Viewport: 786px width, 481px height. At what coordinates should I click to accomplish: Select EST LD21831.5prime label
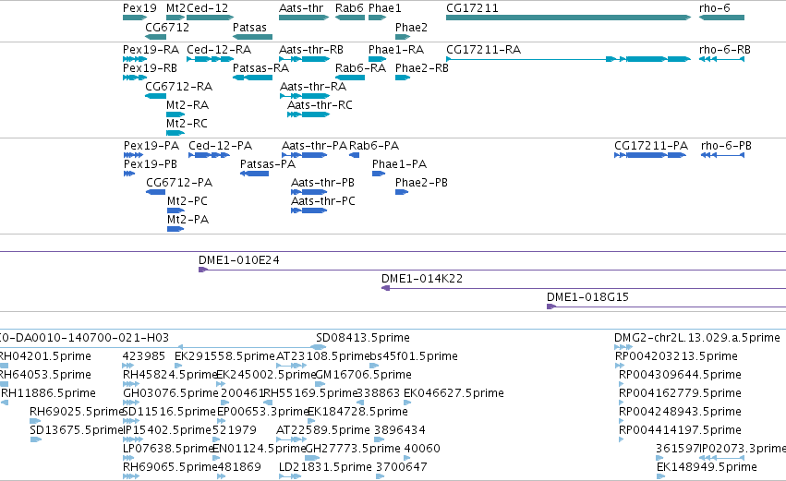pyautogui.click(x=325, y=468)
